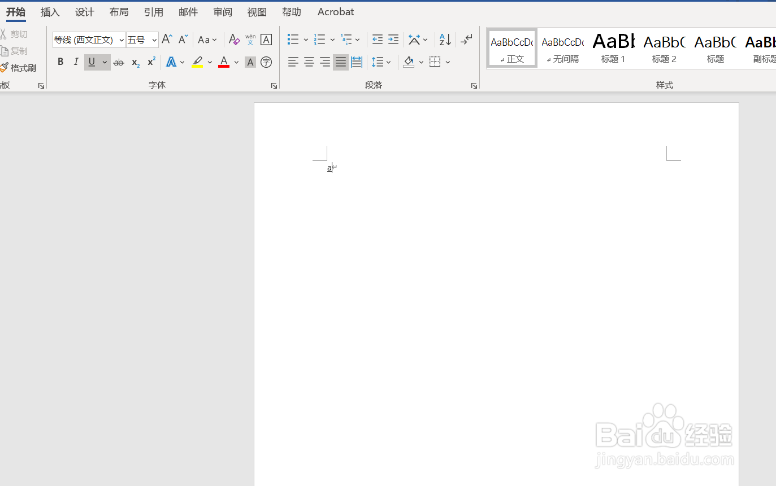This screenshot has width=776, height=486.
Task: Decrease paragraph indent
Action: 378,40
